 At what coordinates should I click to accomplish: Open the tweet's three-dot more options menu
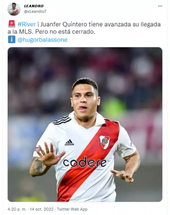click(x=160, y=6)
